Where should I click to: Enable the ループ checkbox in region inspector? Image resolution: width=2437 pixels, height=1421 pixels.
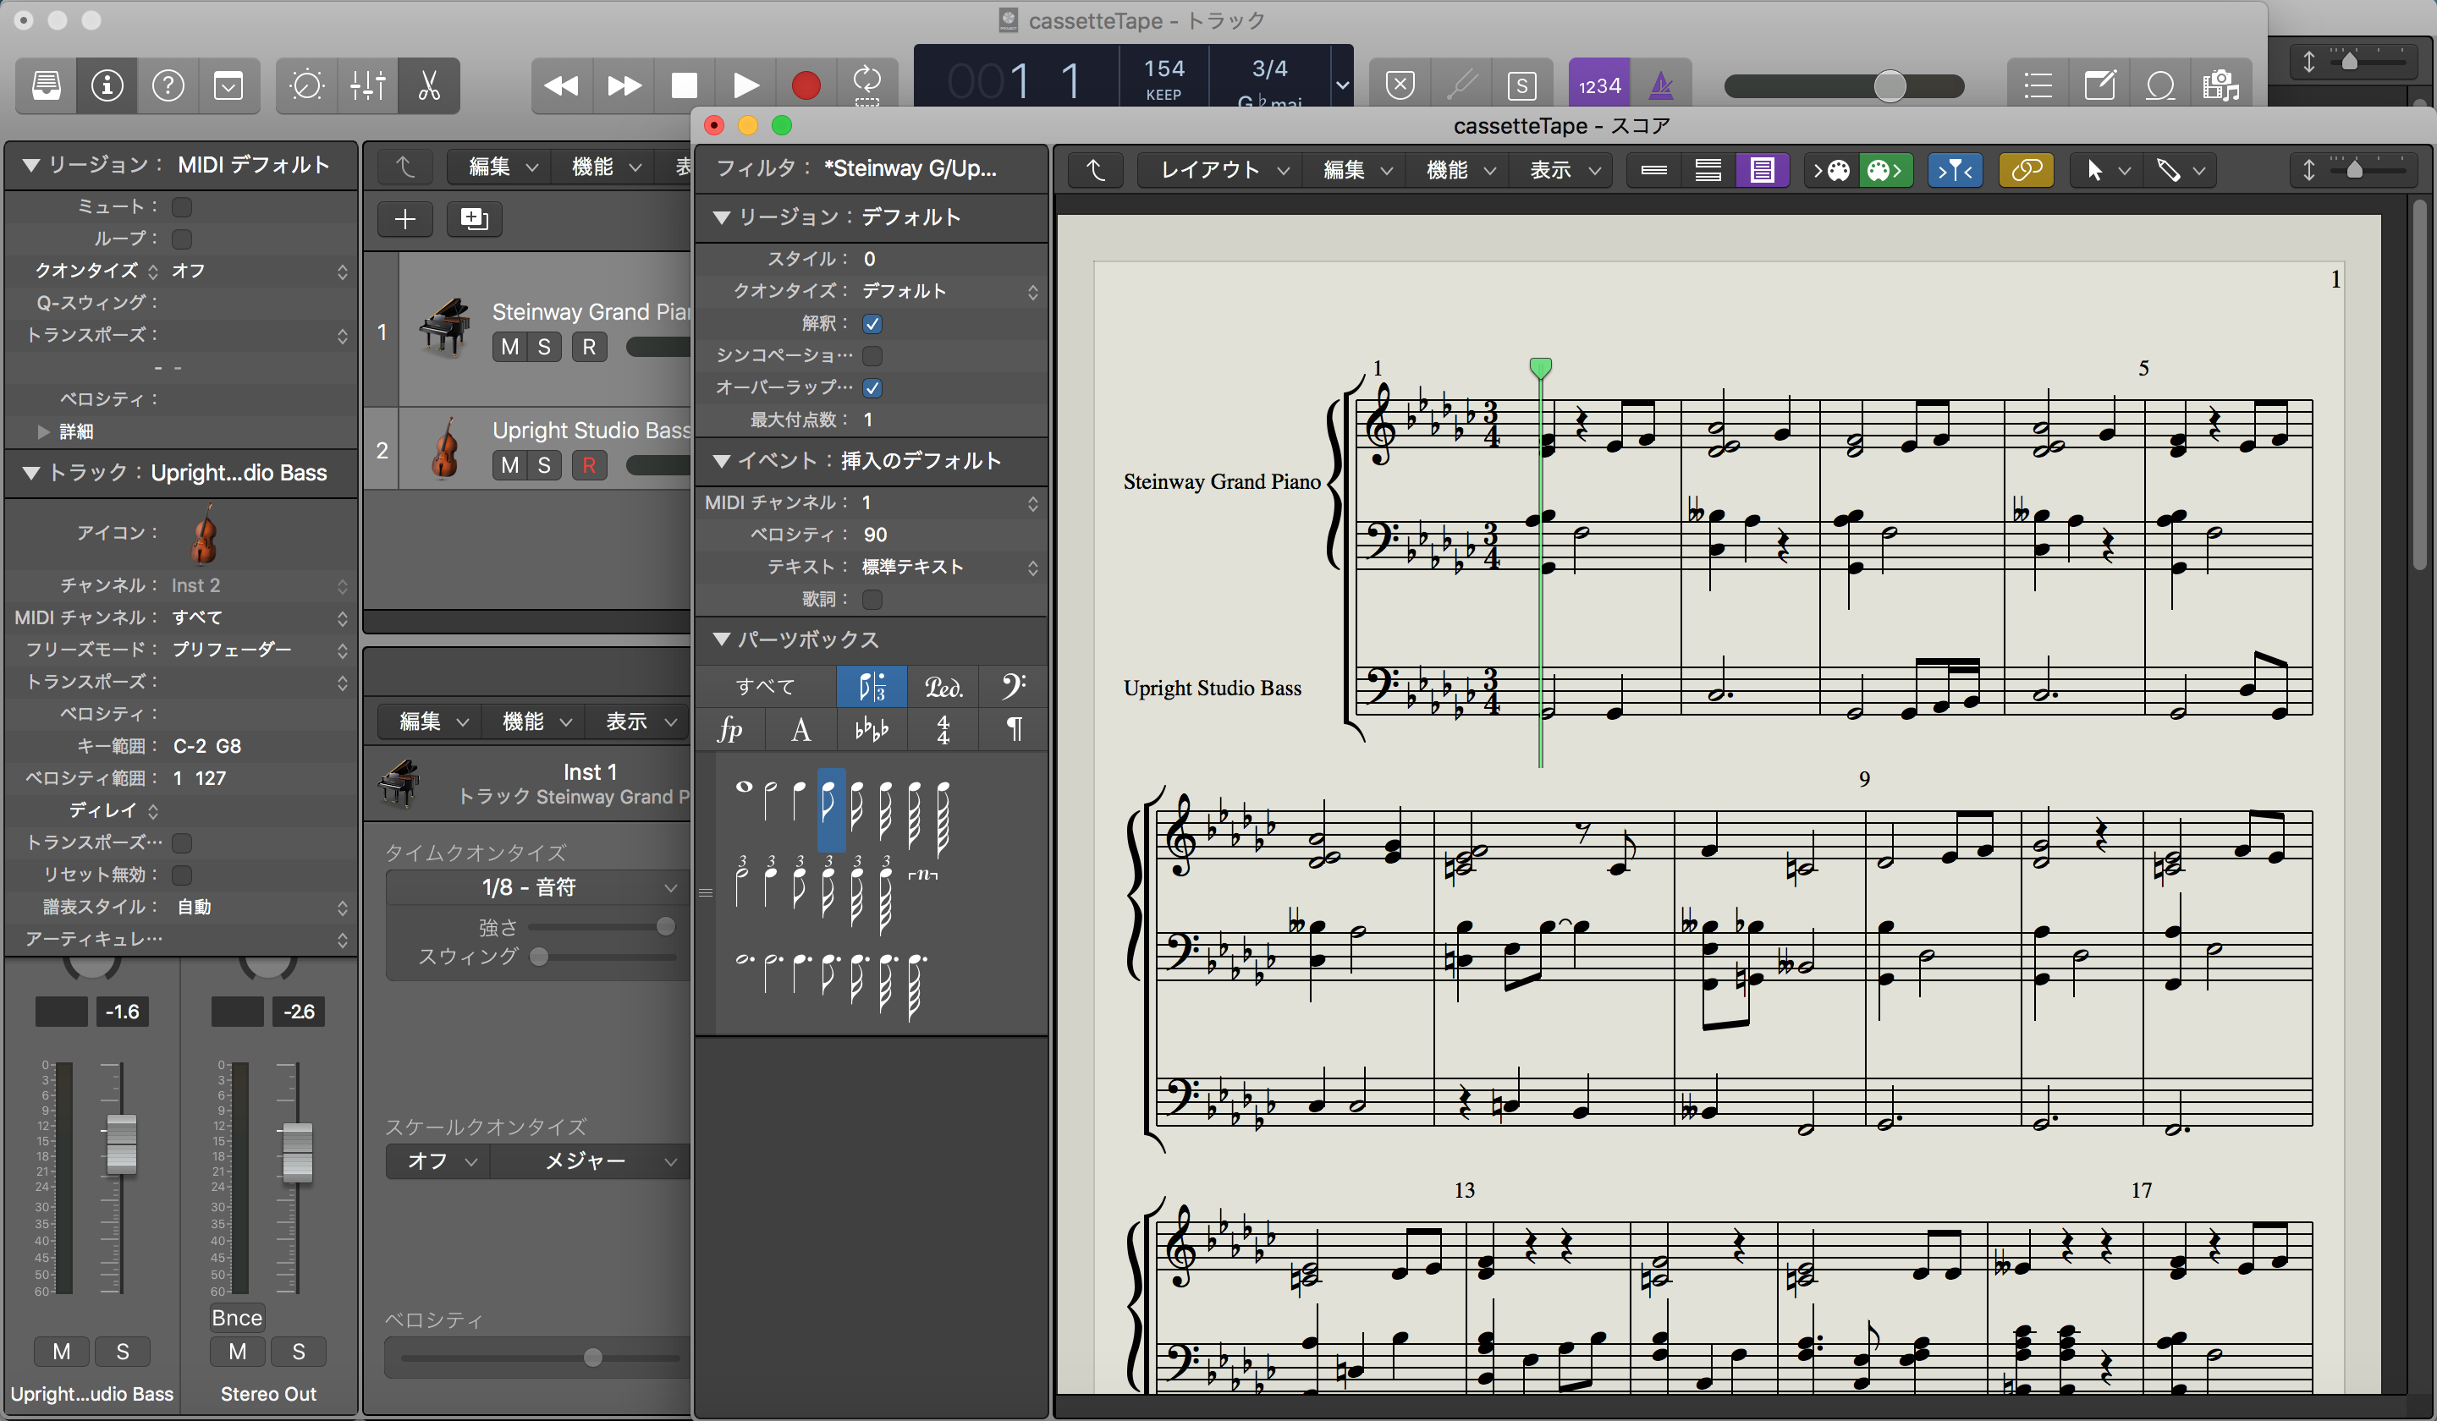coord(182,239)
